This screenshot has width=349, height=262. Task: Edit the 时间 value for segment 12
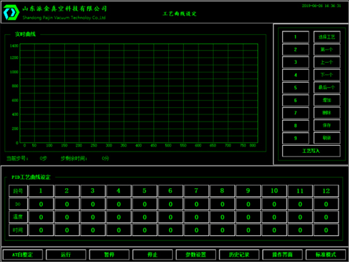(326, 230)
